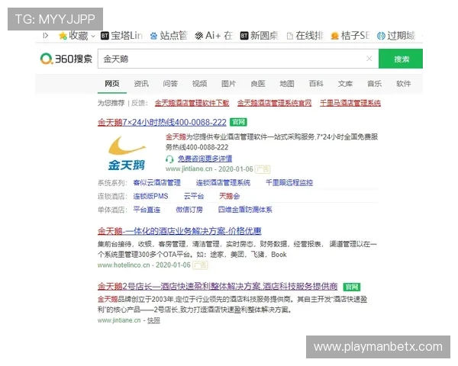Open the 桔子SE bookmark
This screenshot has width=458, height=366.
pos(350,36)
